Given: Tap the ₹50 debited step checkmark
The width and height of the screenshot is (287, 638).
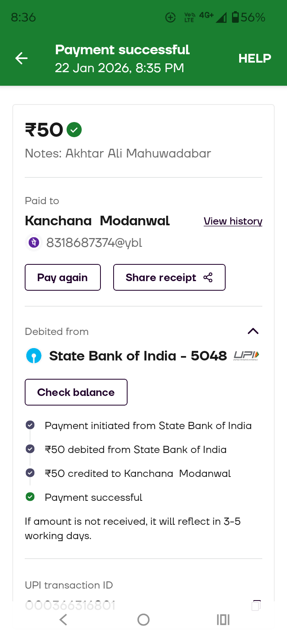Looking at the screenshot, I should (x=30, y=449).
